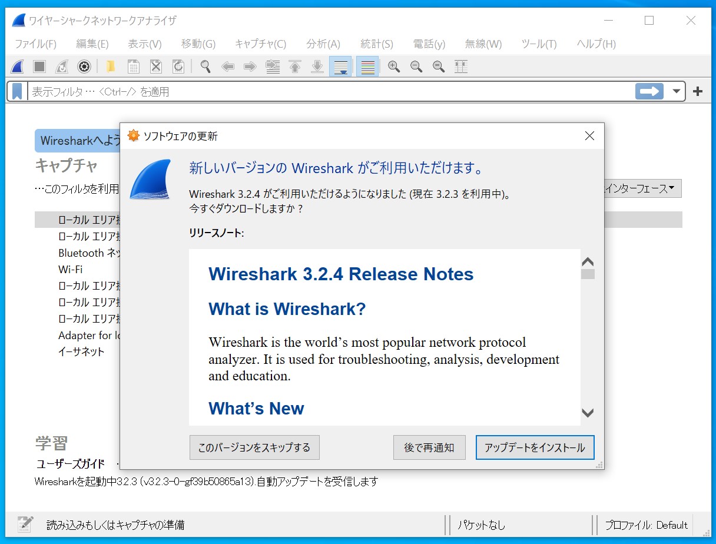Image resolution: width=716 pixels, height=544 pixels.
Task: Disable the selected display filter bookmark
Action: (x=16, y=91)
